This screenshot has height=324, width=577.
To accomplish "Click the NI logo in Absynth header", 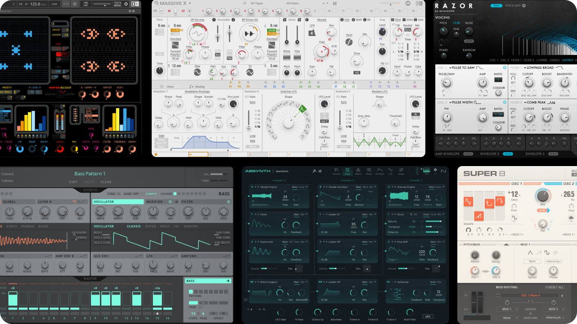I will click(443, 171).
